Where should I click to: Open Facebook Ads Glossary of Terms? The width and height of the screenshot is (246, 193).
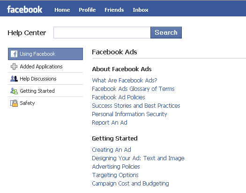(x=133, y=89)
